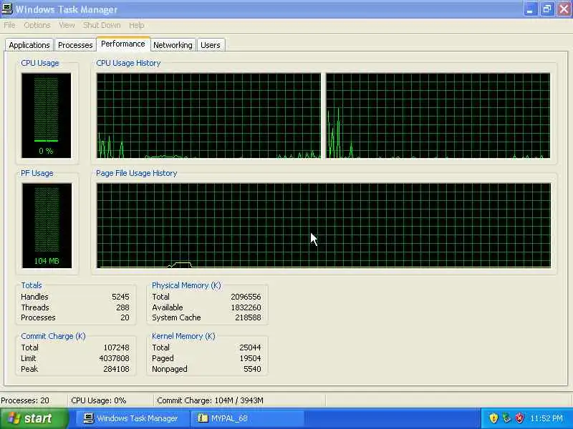
Task: Click the Page File Usage History graph
Action: (x=324, y=225)
